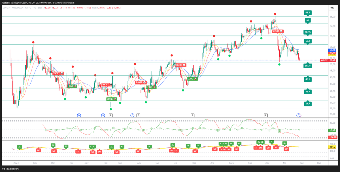Click the last green AL signal in April 2025
This screenshot has width=340, height=172.
point(284,143)
